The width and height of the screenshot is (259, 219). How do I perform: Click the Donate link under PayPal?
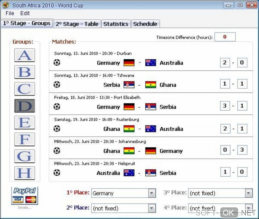[25, 208]
